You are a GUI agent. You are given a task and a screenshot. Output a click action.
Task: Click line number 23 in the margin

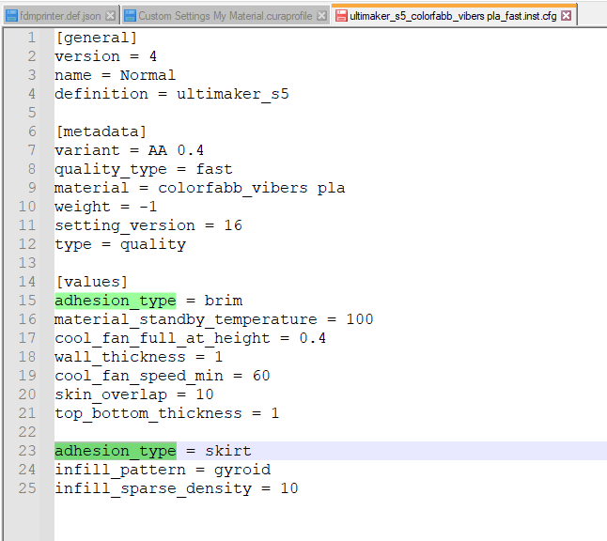(x=27, y=451)
